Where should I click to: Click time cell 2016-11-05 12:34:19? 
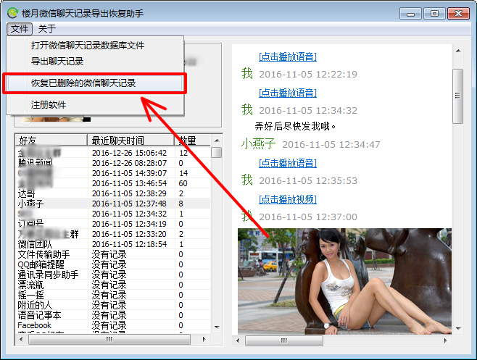tap(130, 224)
